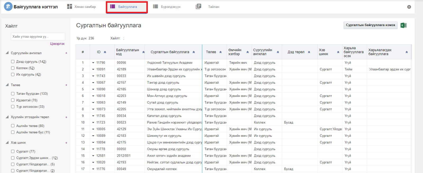
Task: Click the Байгууллага нэгтгэл logo icon
Action: (x=8, y=6)
